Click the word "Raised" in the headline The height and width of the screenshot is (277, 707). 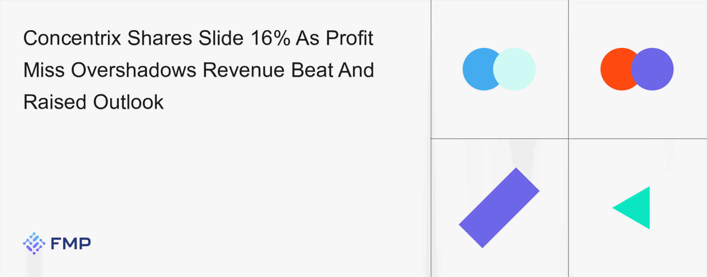coord(55,102)
